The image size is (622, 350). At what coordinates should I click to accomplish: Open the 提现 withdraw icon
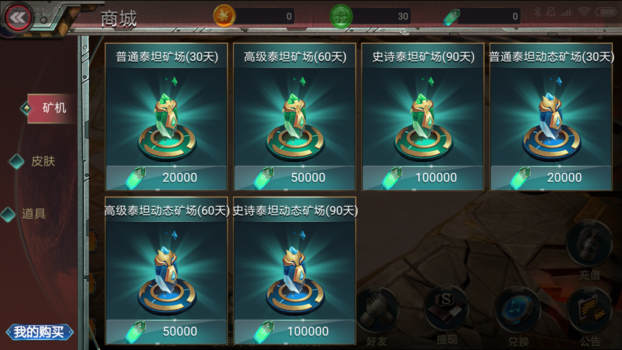(446, 317)
